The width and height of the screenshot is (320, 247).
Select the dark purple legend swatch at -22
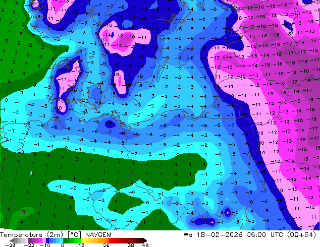(30, 240)
